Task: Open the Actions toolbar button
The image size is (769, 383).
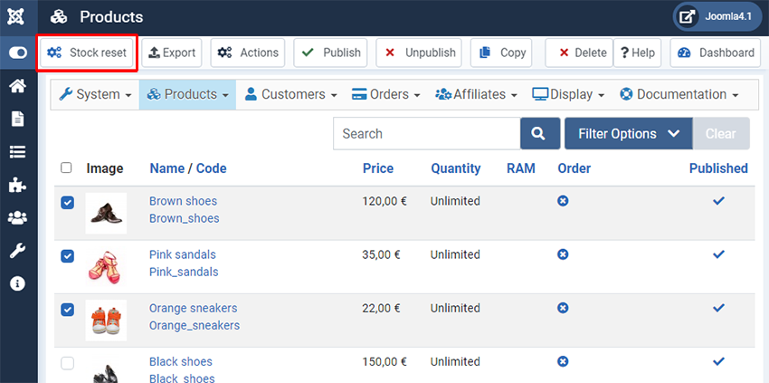Action: click(x=248, y=53)
